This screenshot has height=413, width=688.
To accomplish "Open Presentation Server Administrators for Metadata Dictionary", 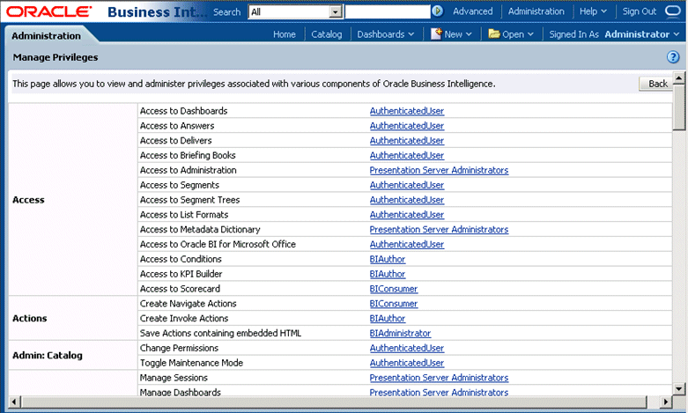I will tap(439, 229).
